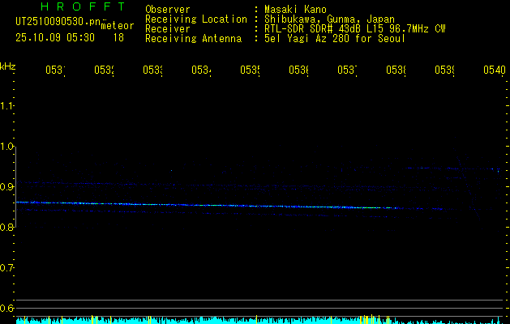Click the cyan signal level graph at bottom
The width and height of the screenshot is (510, 324).
point(260,319)
